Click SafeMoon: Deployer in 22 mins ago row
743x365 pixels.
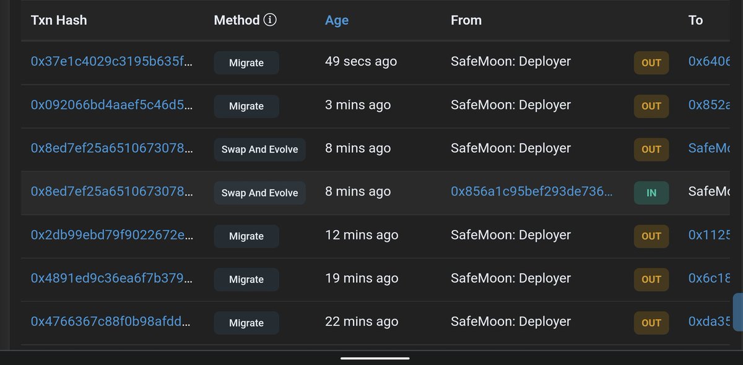coord(511,322)
